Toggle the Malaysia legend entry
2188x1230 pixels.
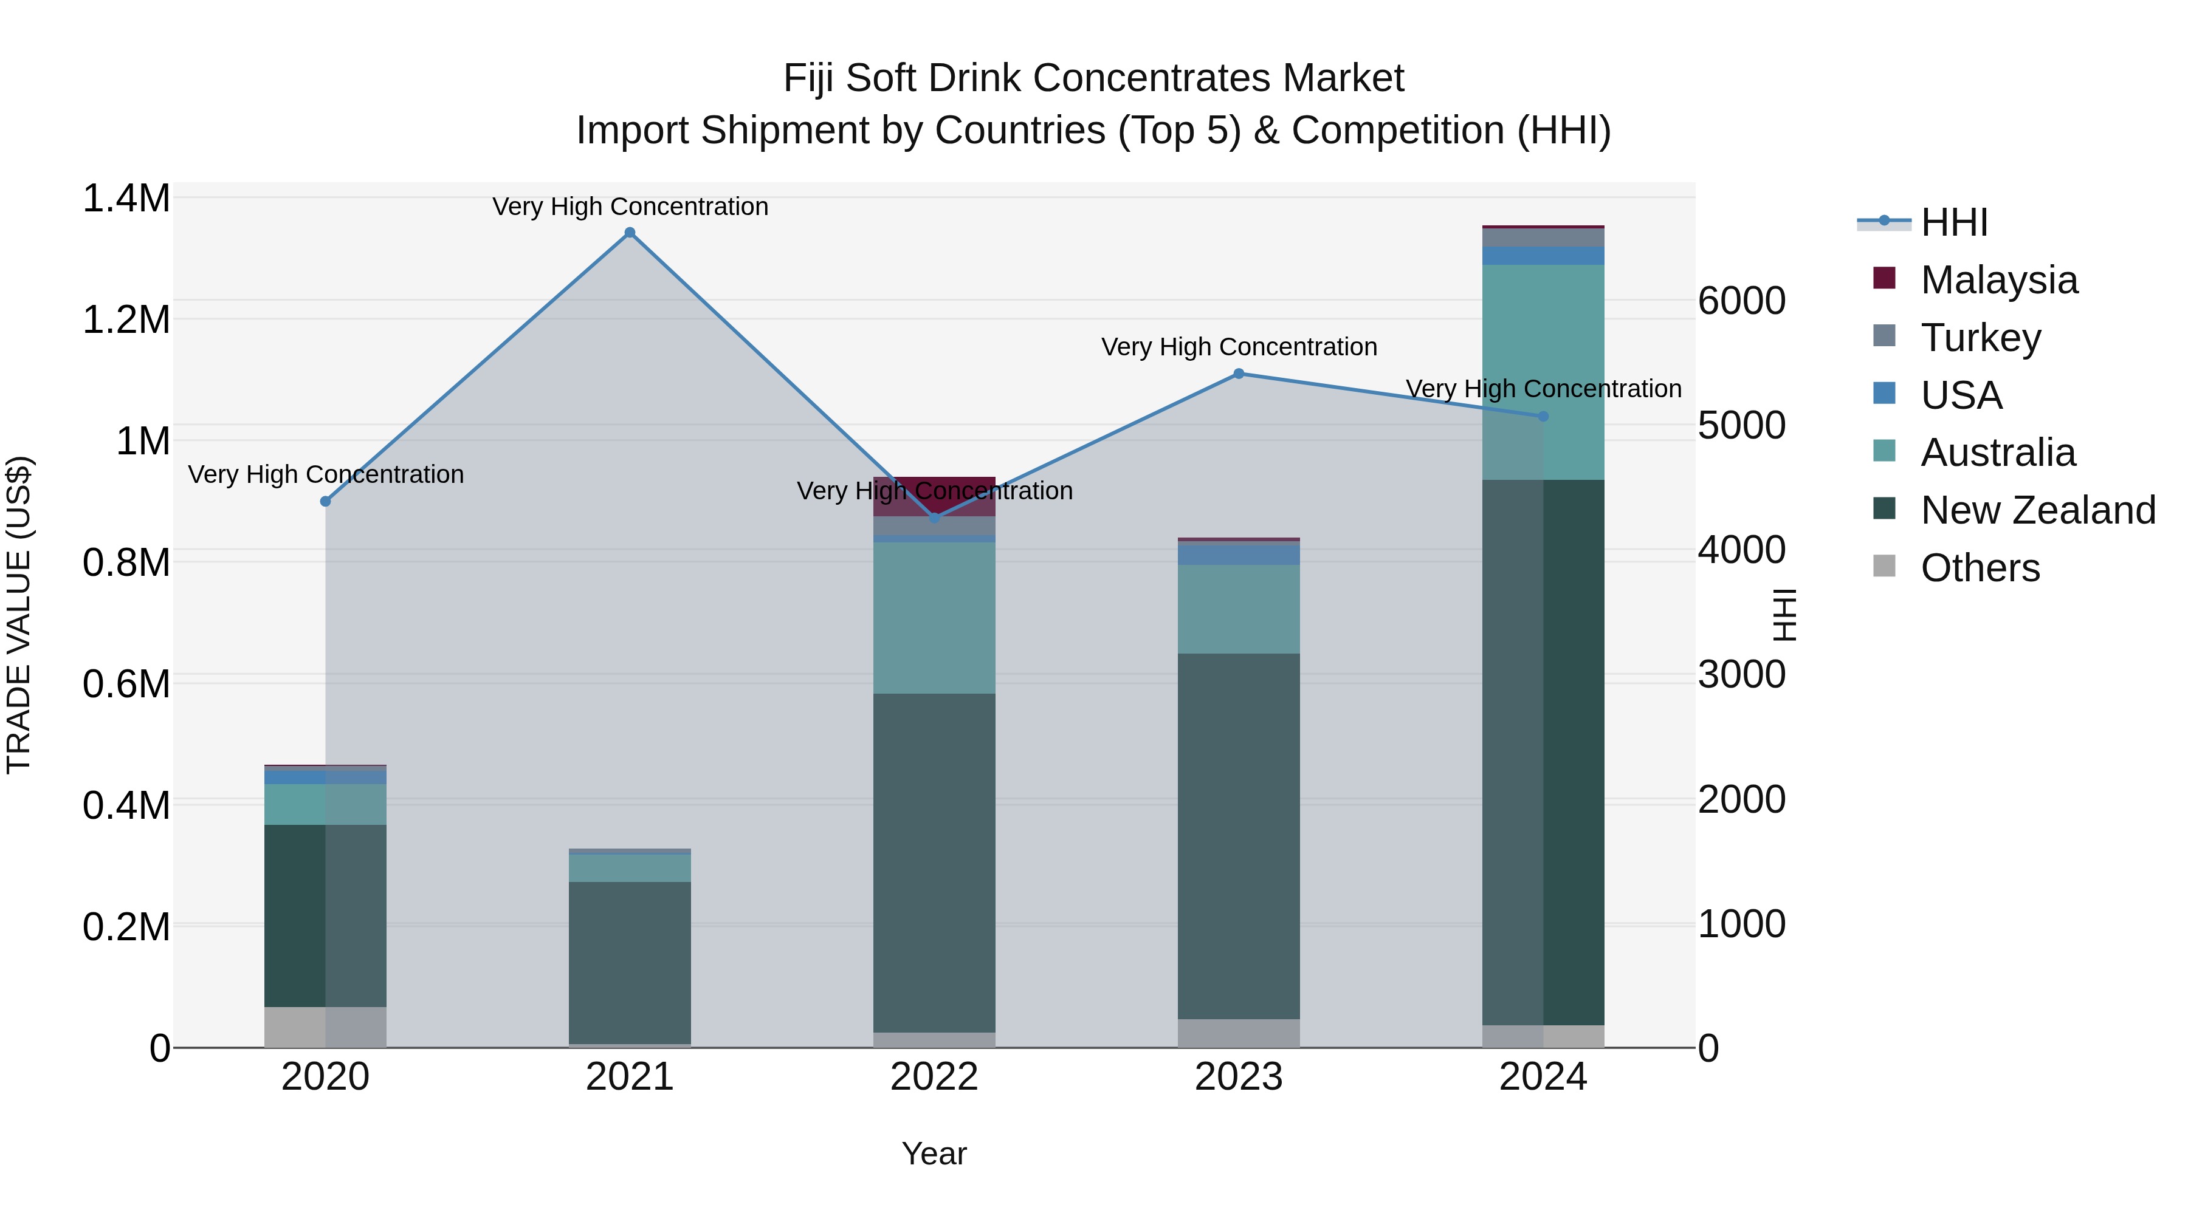click(1975, 280)
